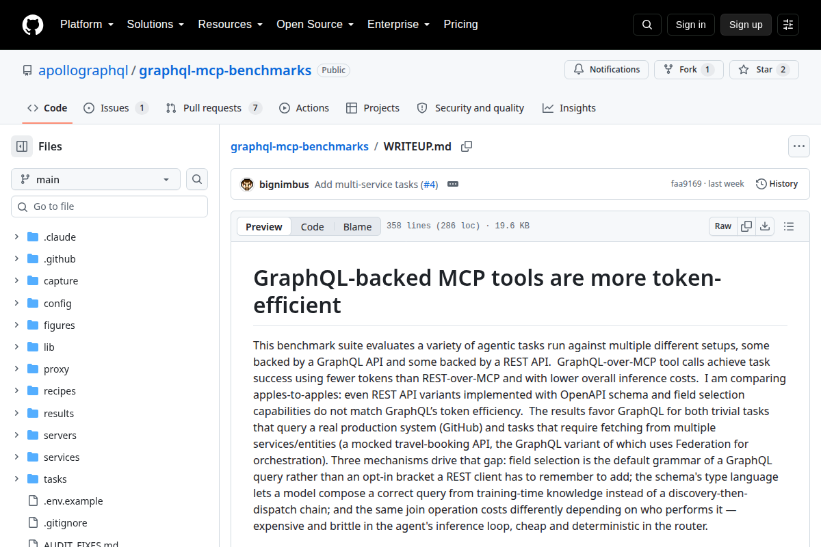
Task: Open pull request #4 link
Action: coord(430,184)
